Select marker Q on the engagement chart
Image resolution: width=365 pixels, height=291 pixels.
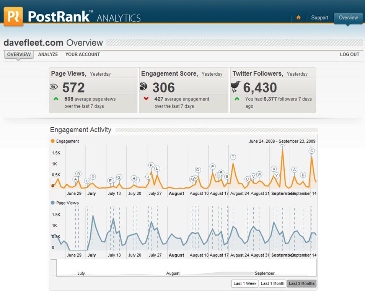point(218,175)
